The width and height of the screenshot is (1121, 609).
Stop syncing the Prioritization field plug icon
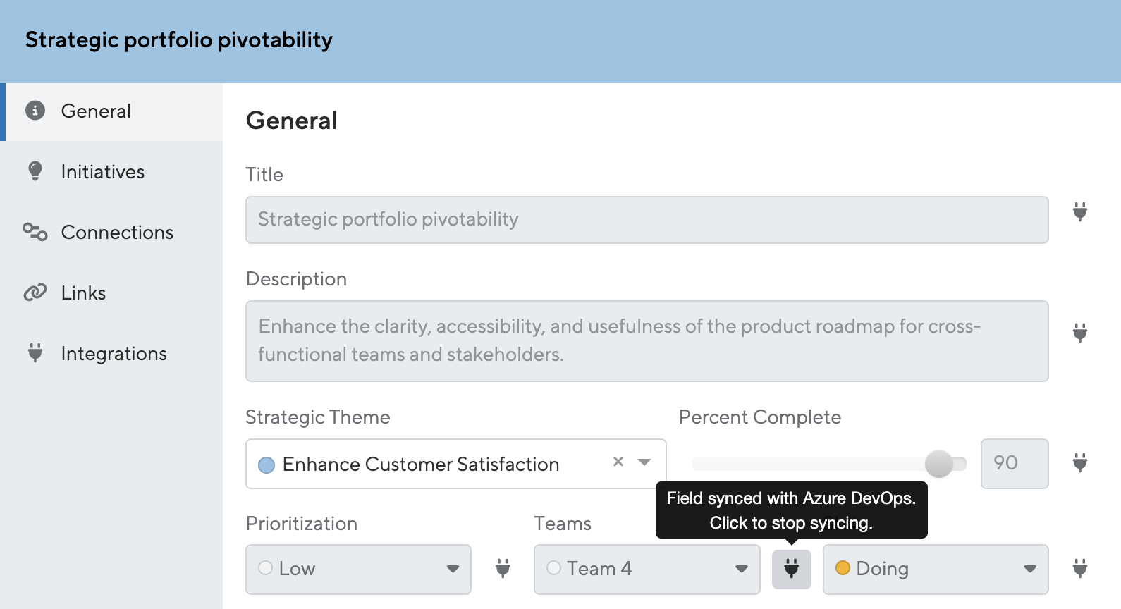pos(502,568)
